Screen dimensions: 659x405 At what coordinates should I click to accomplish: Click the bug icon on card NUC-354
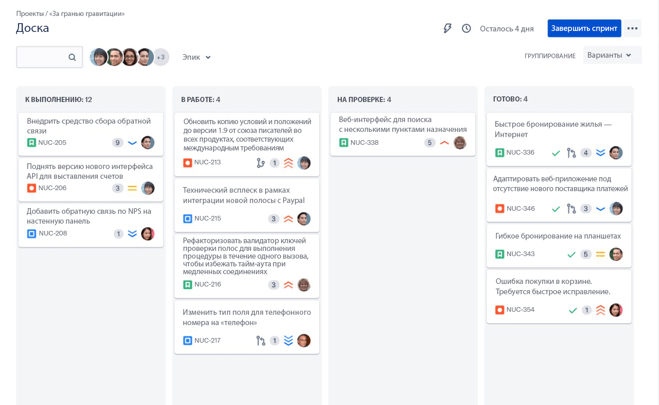(499, 310)
